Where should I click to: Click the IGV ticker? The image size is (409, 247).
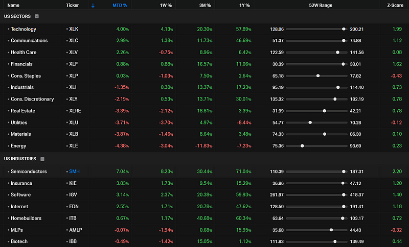[x=73, y=194]
